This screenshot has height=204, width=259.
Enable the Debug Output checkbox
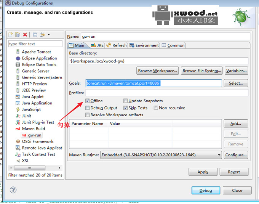click(87, 108)
